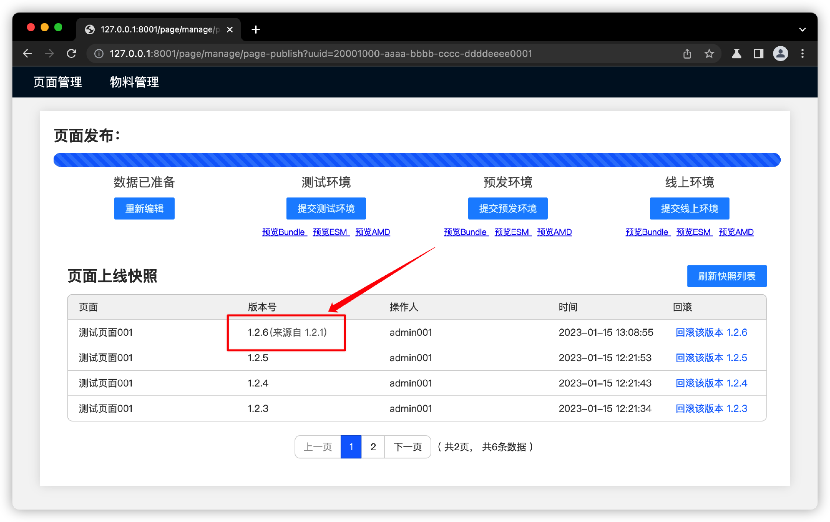Open 预览ESM link under 预发环境

(512, 232)
